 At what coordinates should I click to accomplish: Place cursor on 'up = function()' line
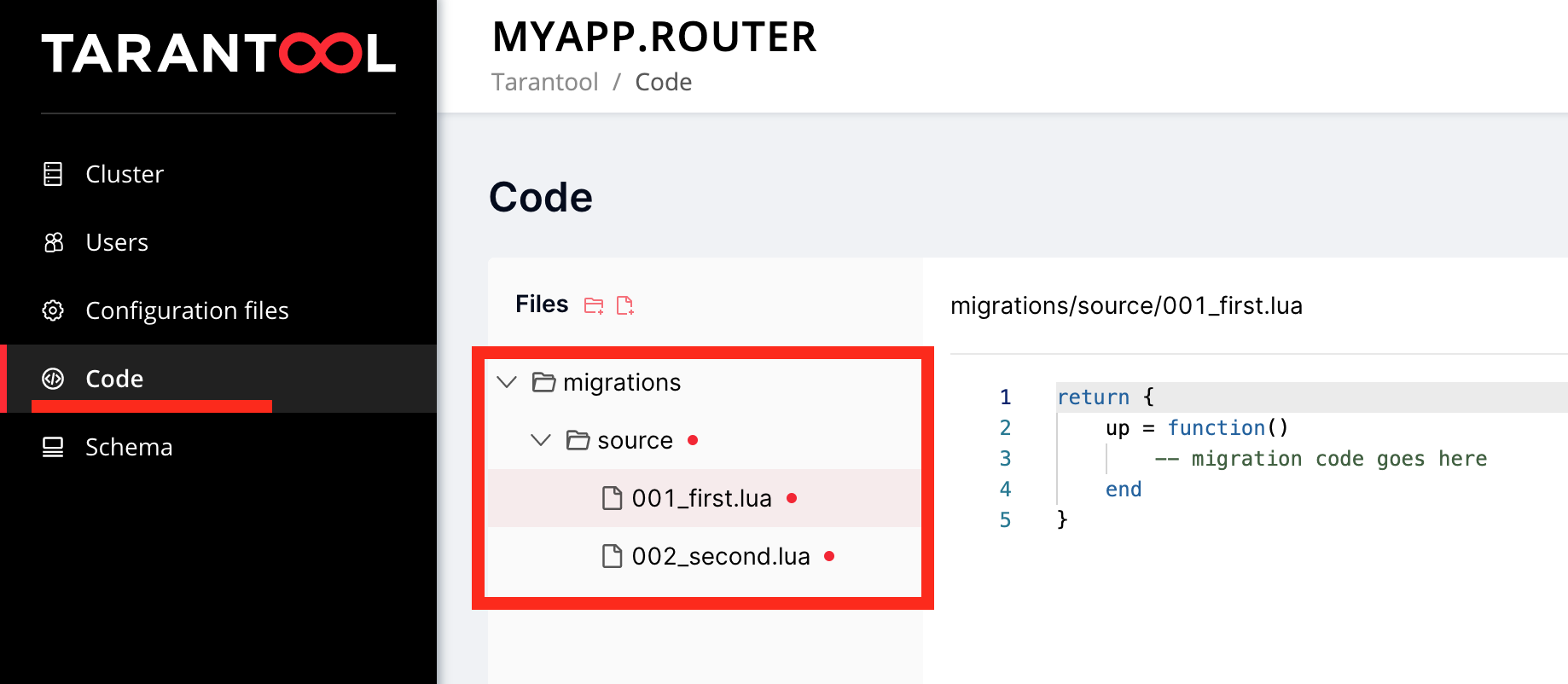1197,428
